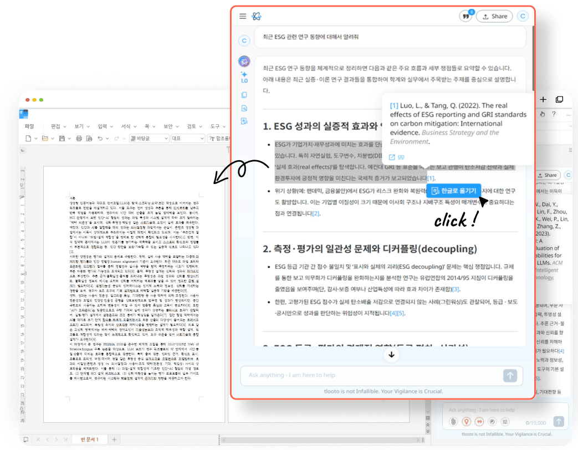Save with the floppy disk icon
This screenshot has width=578, height=450.
[x=62, y=139]
